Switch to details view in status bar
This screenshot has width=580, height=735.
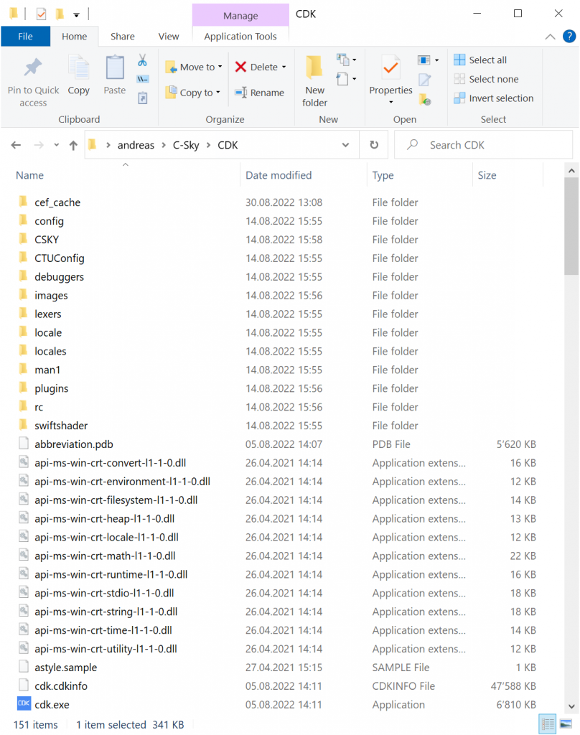point(547,724)
